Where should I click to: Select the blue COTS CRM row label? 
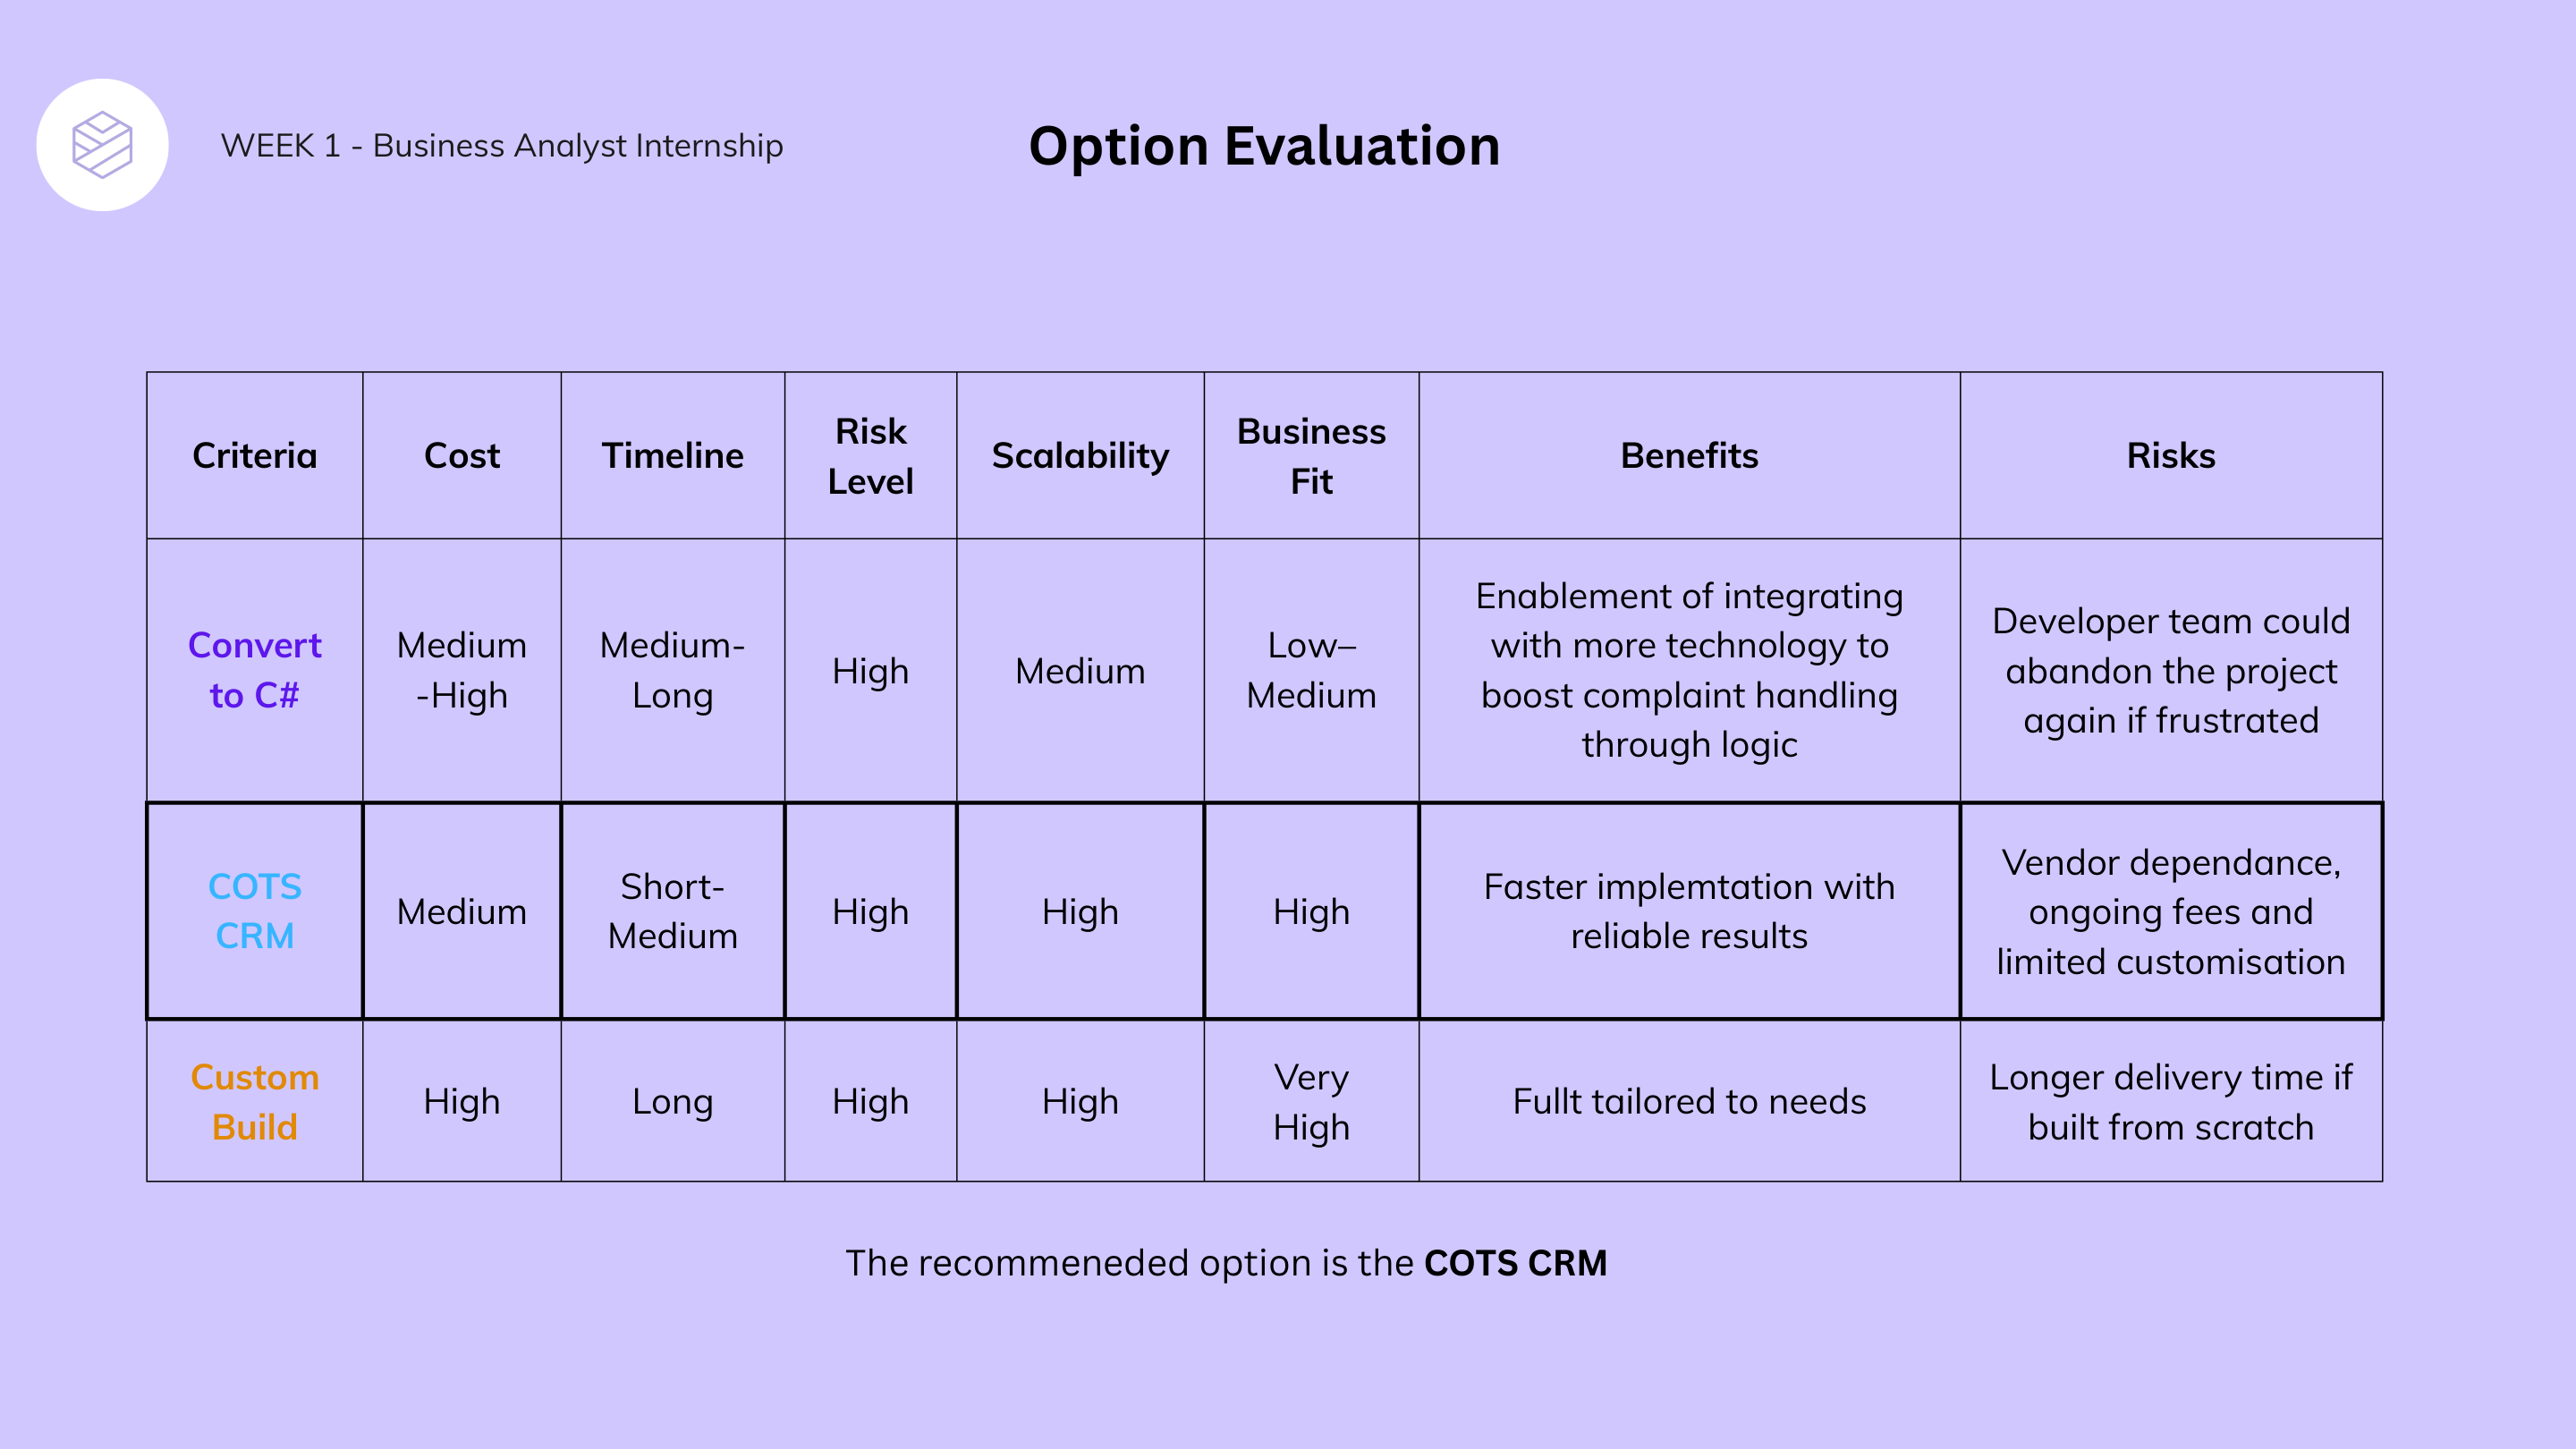point(254,911)
